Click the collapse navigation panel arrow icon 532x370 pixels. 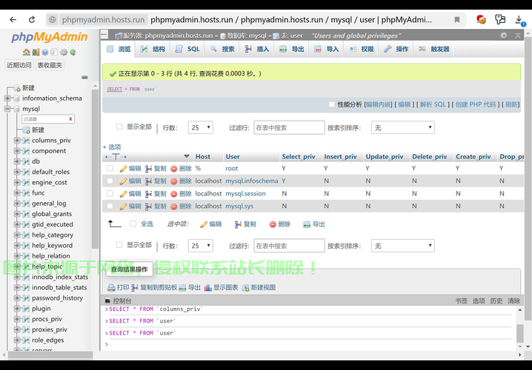click(x=104, y=35)
